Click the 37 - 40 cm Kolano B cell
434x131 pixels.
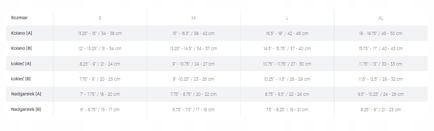click(x=287, y=48)
